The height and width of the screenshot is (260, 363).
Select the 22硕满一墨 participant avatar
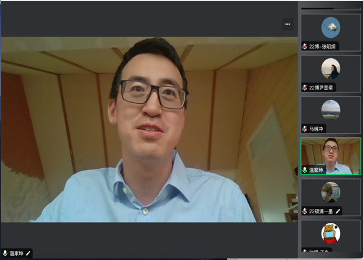tap(331, 192)
